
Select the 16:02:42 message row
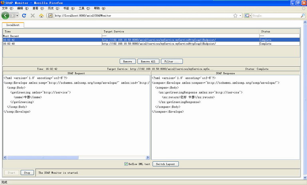(x=151, y=40)
